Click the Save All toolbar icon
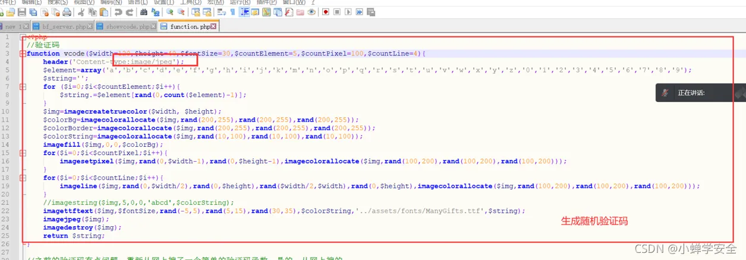Image resolution: width=746 pixels, height=260 pixels. pos(33,12)
